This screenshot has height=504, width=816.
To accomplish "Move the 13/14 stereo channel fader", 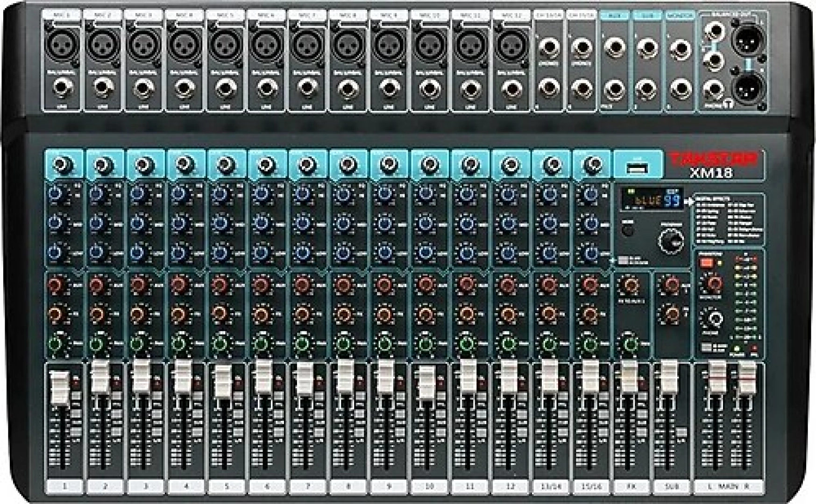I will [x=550, y=376].
